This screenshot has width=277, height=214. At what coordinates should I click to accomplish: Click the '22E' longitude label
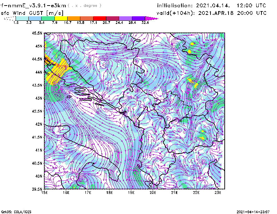196,193
